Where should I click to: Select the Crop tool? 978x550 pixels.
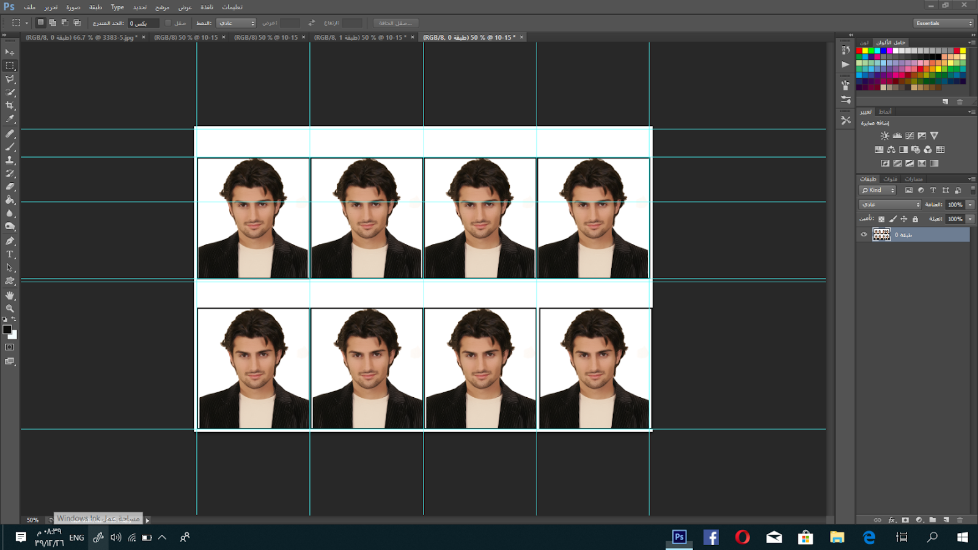click(10, 106)
